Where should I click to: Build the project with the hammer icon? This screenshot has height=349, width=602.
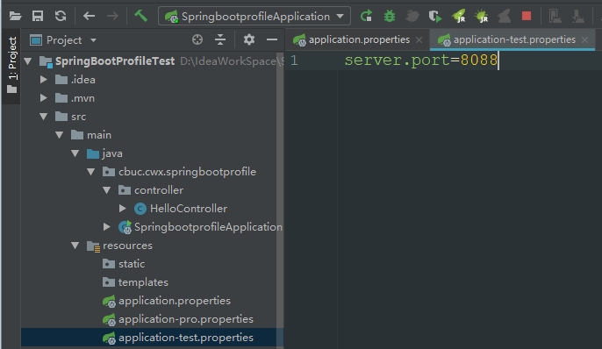[x=141, y=16]
